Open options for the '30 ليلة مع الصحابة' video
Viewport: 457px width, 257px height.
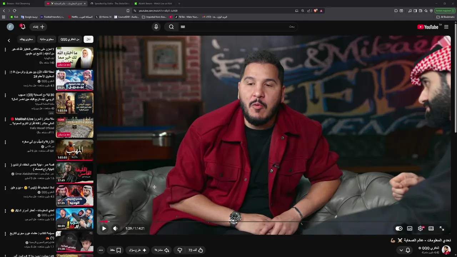pyautogui.click(x=5, y=95)
